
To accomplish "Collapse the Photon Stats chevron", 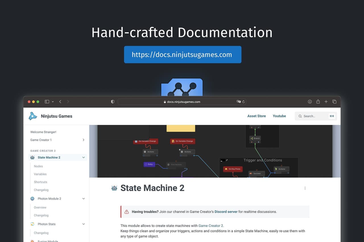I will pos(83,224).
